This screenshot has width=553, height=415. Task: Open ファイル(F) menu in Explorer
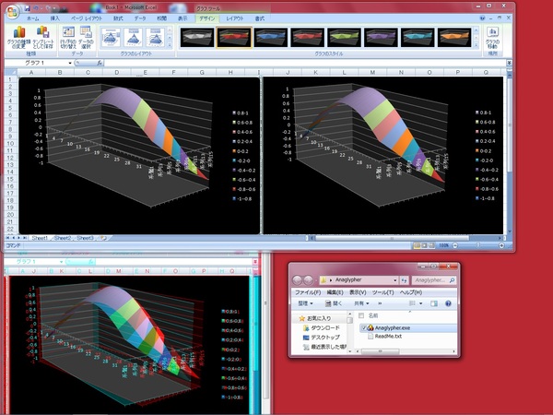coord(307,291)
